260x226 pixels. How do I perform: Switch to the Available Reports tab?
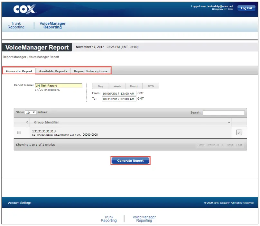coord(53,71)
